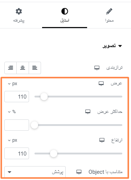Set image alignment to center

(x=22, y=68)
